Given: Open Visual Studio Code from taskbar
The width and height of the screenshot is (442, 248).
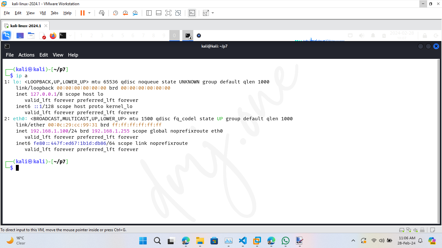Looking at the screenshot, I should pyautogui.click(x=243, y=241).
